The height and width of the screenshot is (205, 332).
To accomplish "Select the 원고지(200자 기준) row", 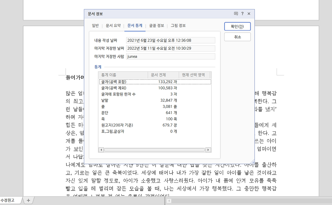I will [x=155, y=125].
